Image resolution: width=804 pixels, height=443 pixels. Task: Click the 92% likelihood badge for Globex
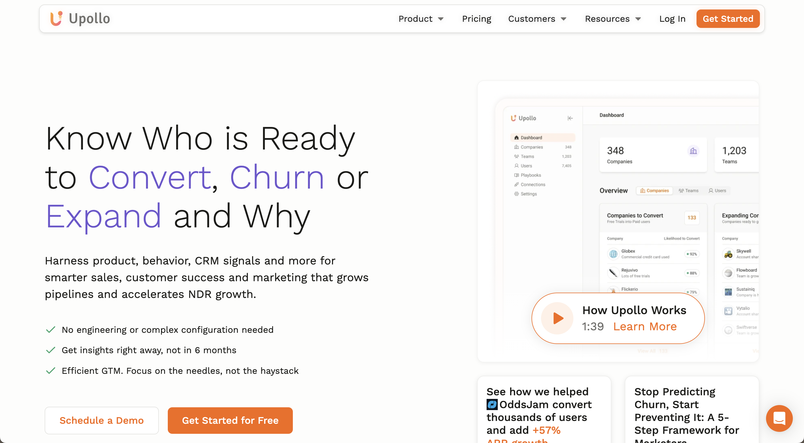click(692, 254)
